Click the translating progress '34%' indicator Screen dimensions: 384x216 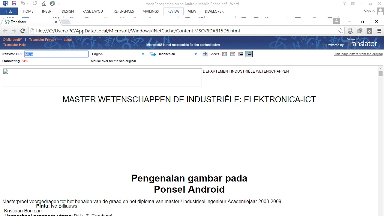point(25,61)
